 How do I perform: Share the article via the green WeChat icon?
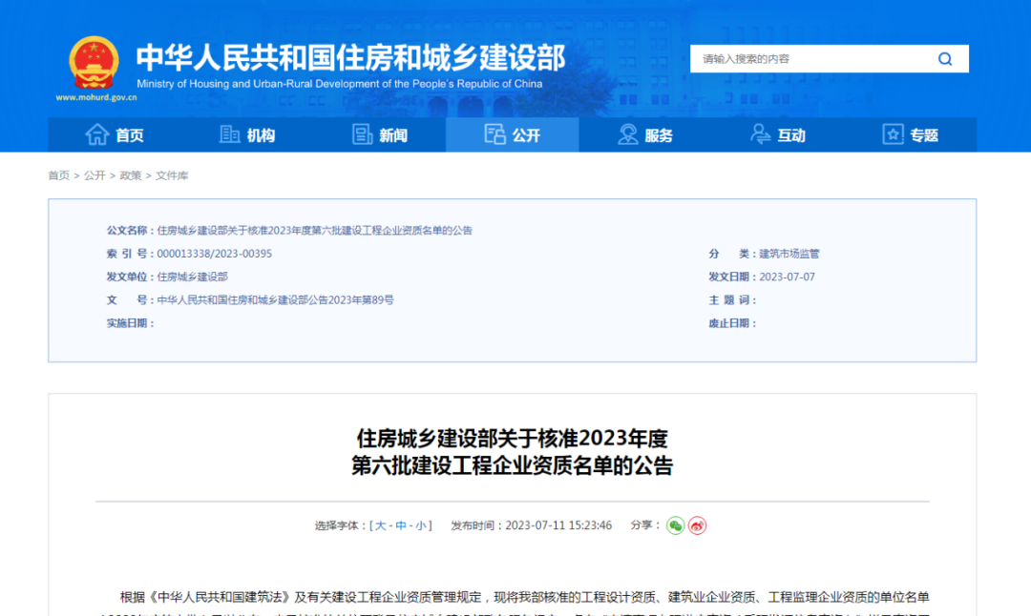coord(675,525)
